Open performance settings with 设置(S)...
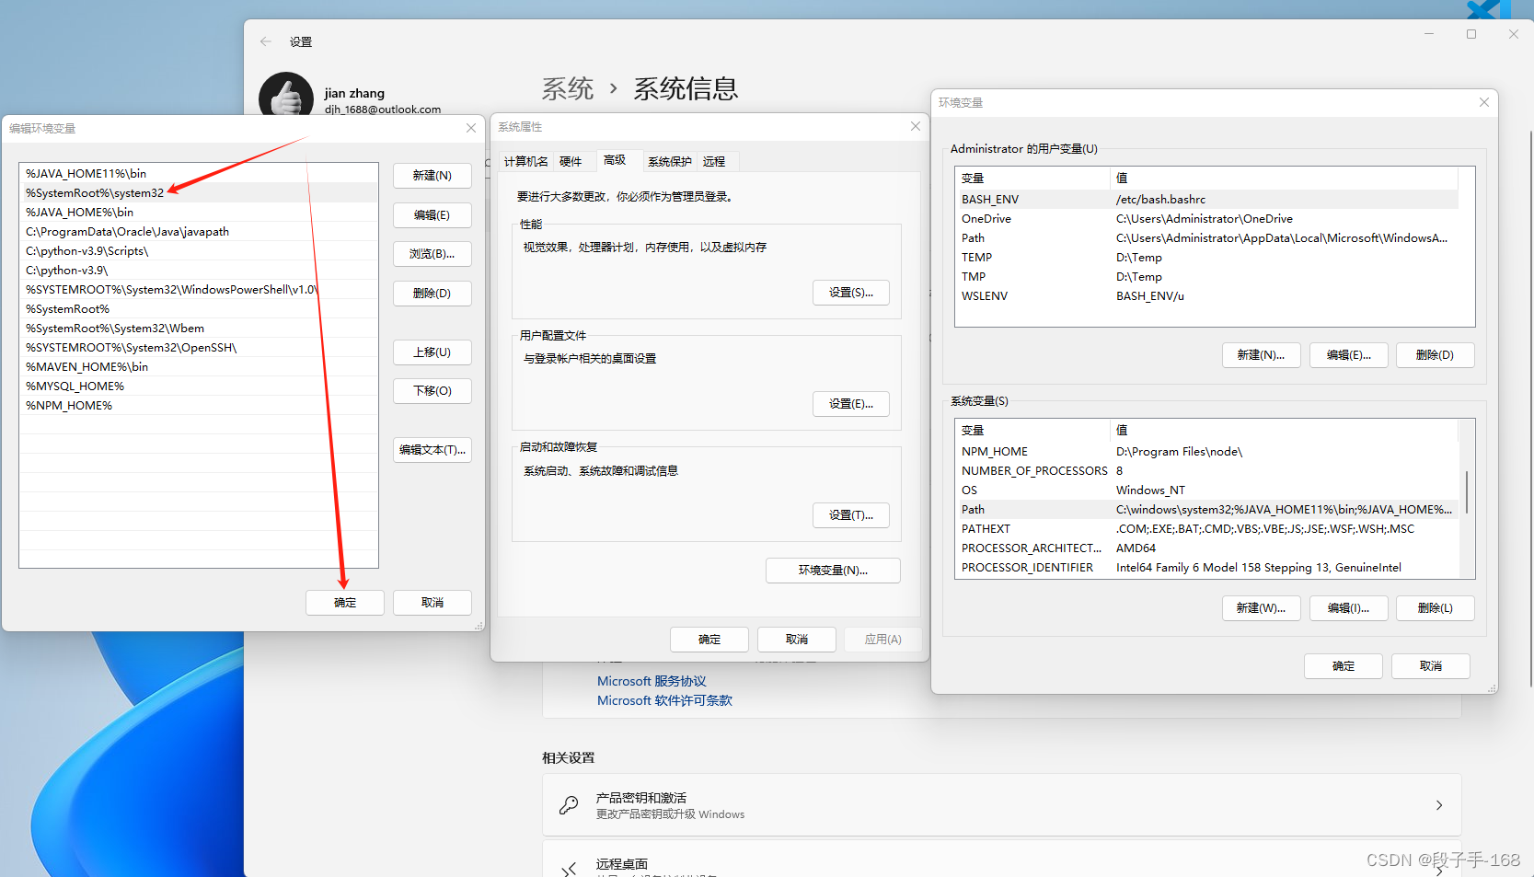The width and height of the screenshot is (1534, 877). (851, 293)
